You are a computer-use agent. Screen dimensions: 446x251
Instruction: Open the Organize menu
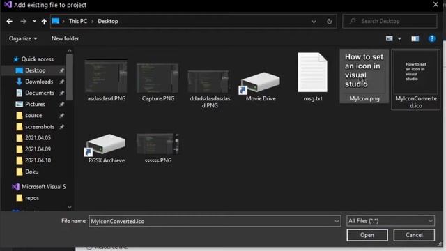pos(23,38)
